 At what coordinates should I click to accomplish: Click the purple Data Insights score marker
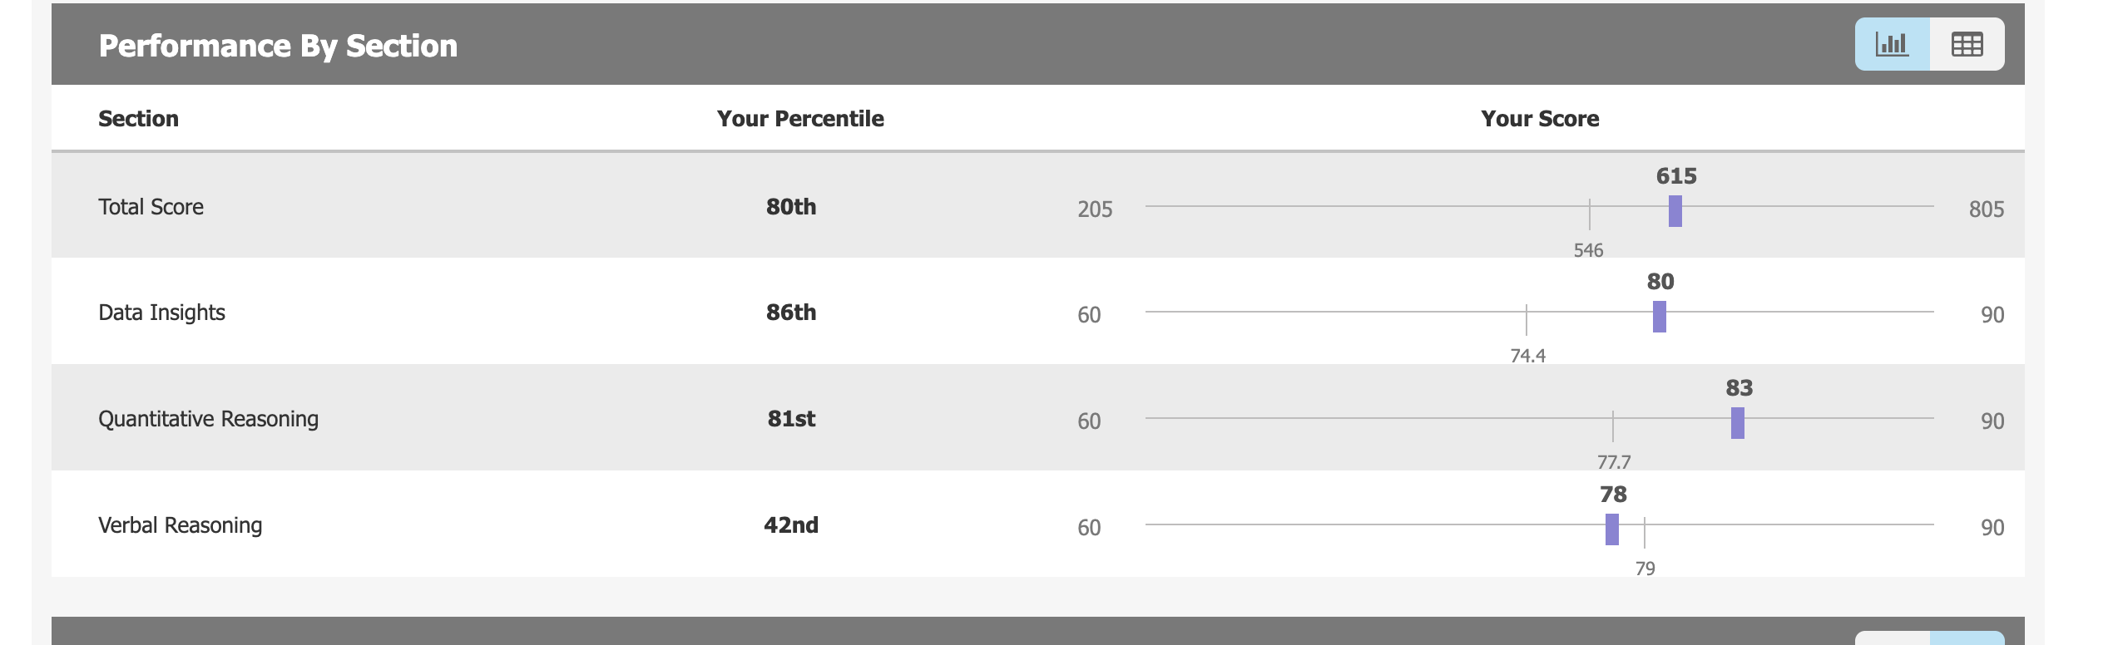point(1659,317)
